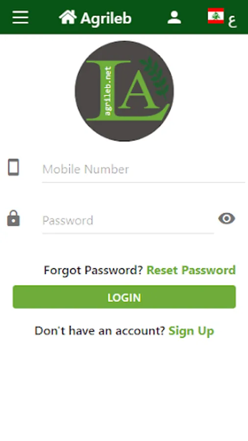Click the Lebanese flag icon
Viewport: 248px width, 441px height.
pos(216,16)
